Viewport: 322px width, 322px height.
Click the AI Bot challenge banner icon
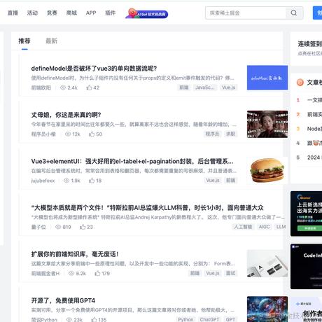(x=146, y=13)
